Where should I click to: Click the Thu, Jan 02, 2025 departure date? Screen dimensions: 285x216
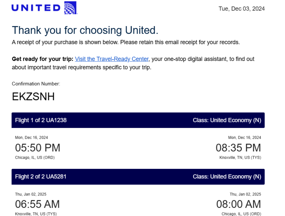(x=31, y=194)
